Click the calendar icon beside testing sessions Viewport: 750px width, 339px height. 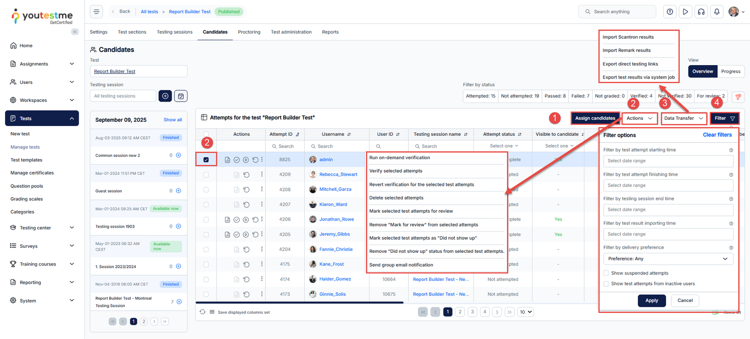coord(181,96)
